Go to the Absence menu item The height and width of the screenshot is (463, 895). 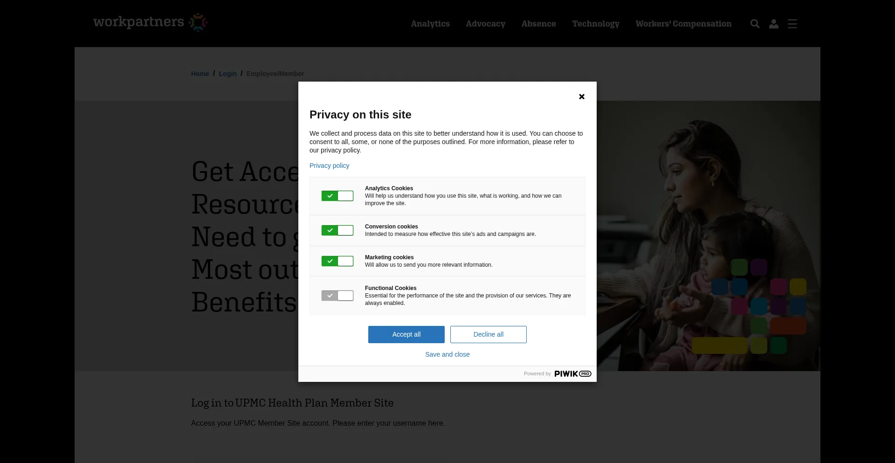pyautogui.click(x=538, y=24)
